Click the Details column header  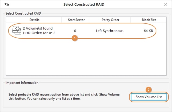pos(34,20)
